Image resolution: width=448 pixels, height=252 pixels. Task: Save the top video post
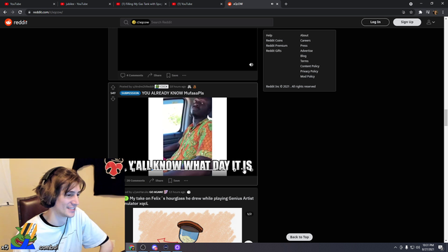172,76
